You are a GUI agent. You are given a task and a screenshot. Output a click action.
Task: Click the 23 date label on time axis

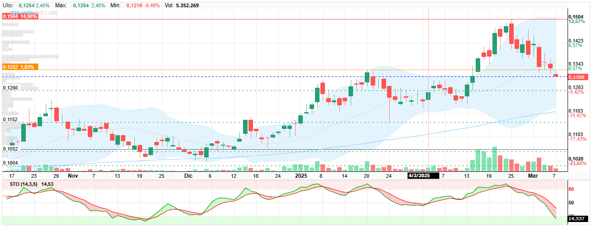pos(33,175)
